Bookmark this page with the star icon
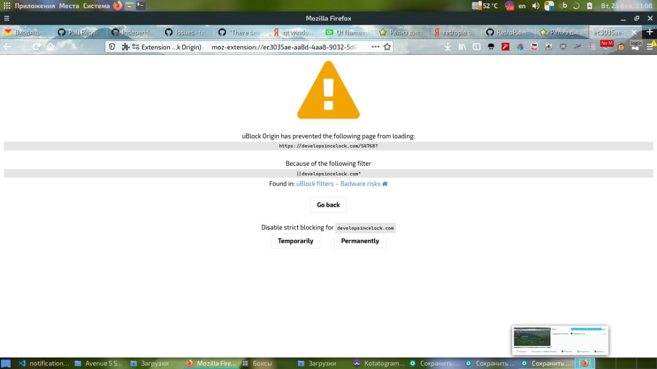 click(388, 47)
